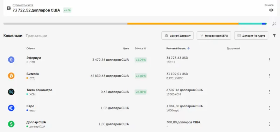This screenshot has width=280, height=132.
Task: Click the Токен Коинметро asset name
Action: coord(39,90)
